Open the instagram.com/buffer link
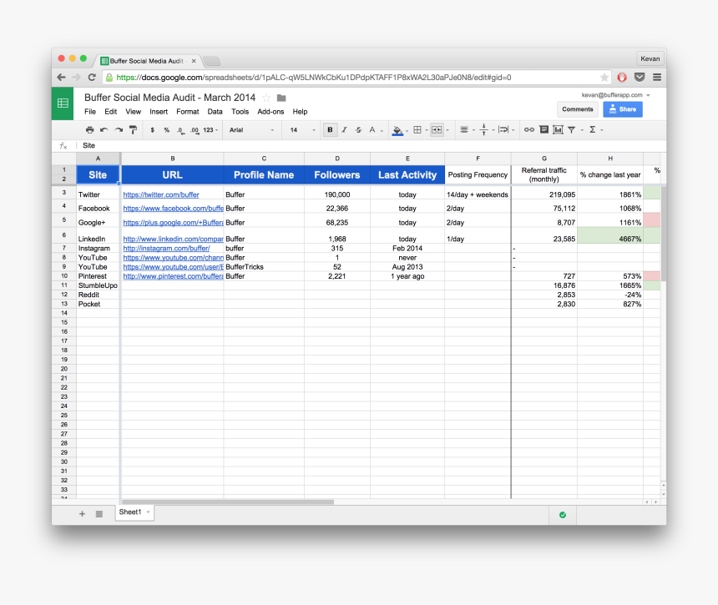The width and height of the screenshot is (718, 605). [166, 249]
